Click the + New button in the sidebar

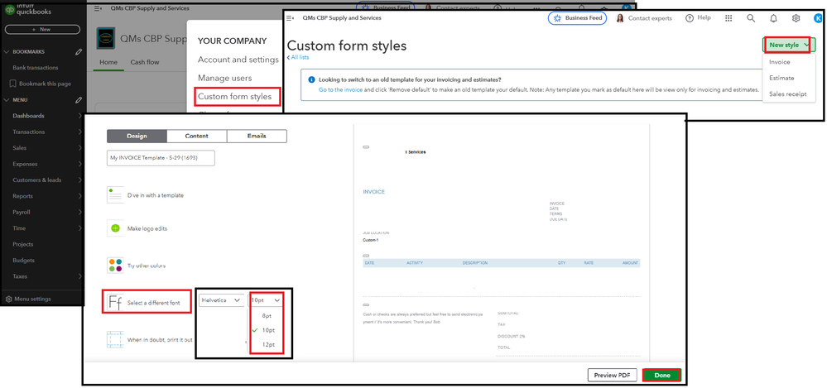[x=41, y=30]
